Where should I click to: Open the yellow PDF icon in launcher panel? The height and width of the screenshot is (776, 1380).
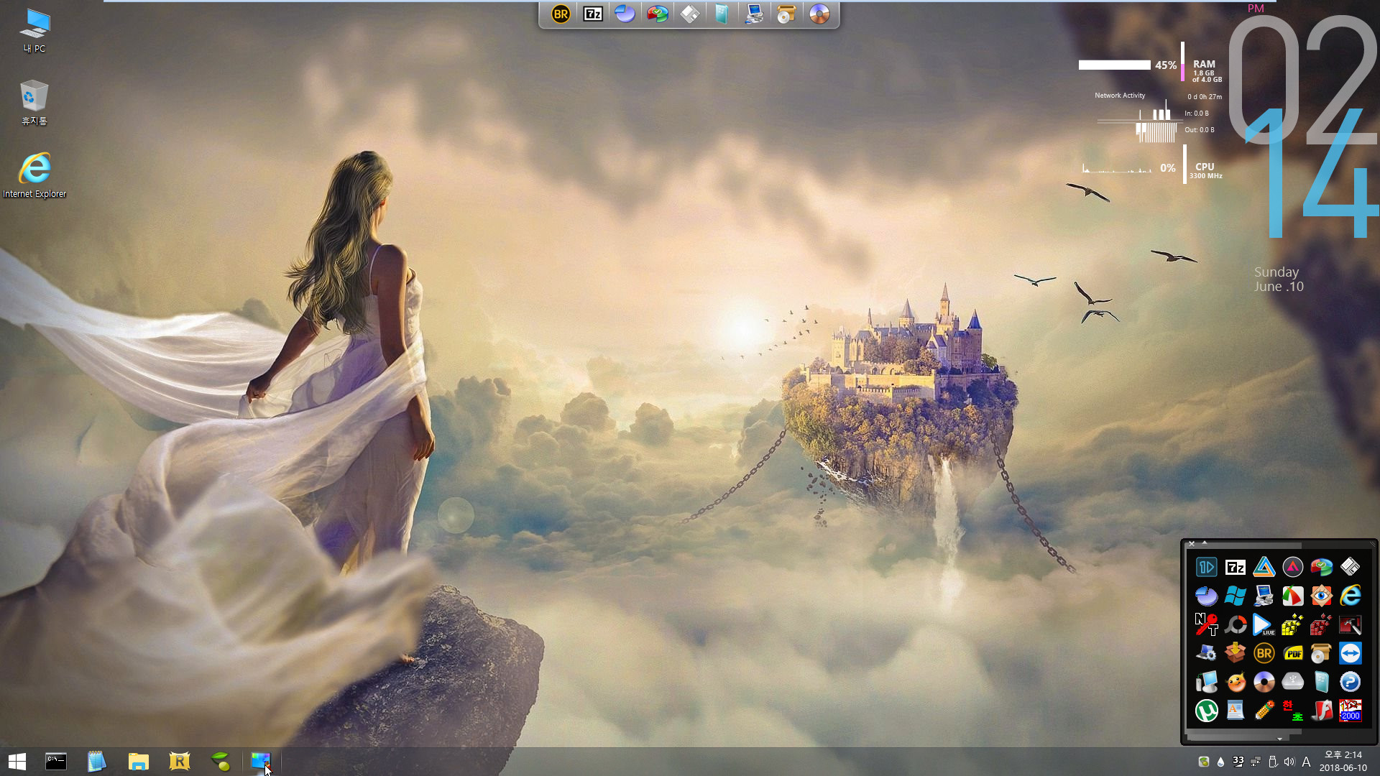(x=1293, y=653)
